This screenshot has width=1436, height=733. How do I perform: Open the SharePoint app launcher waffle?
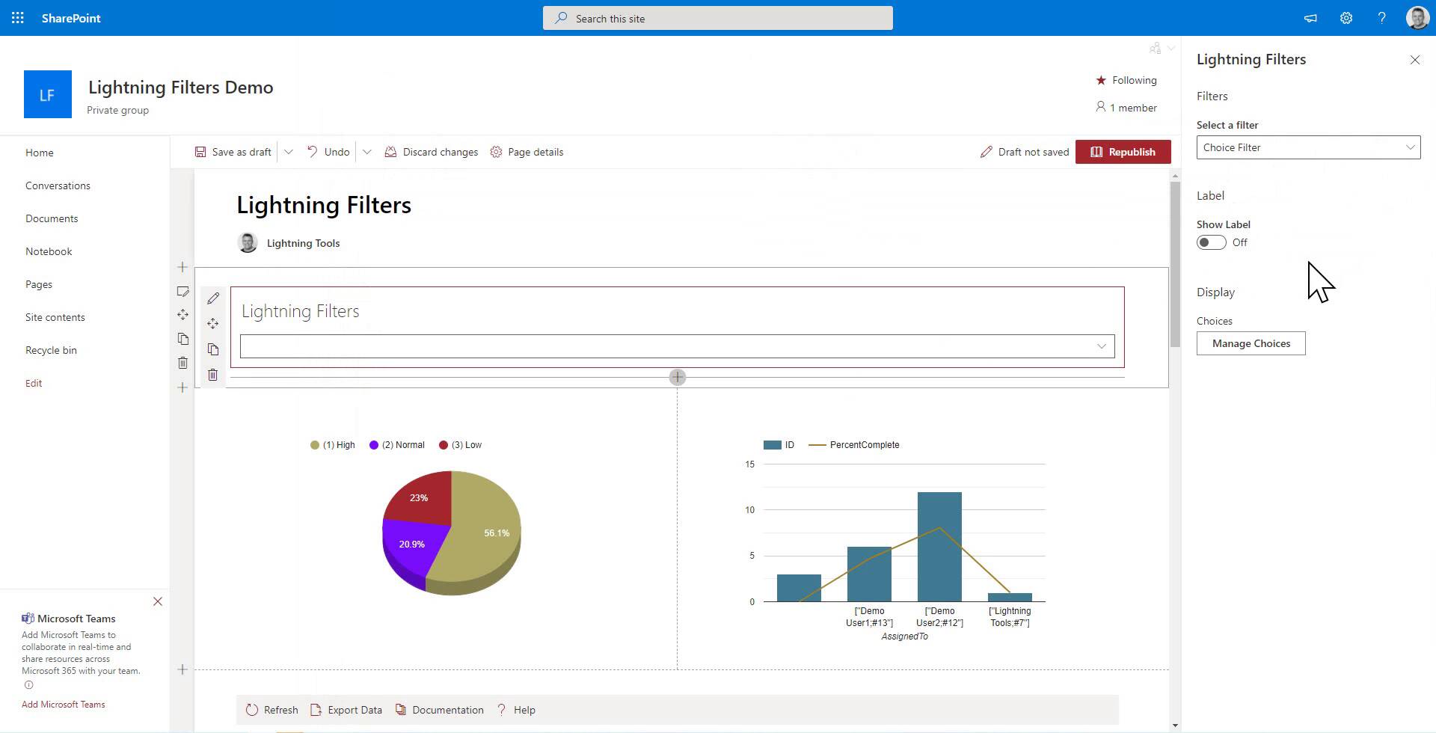[18, 18]
